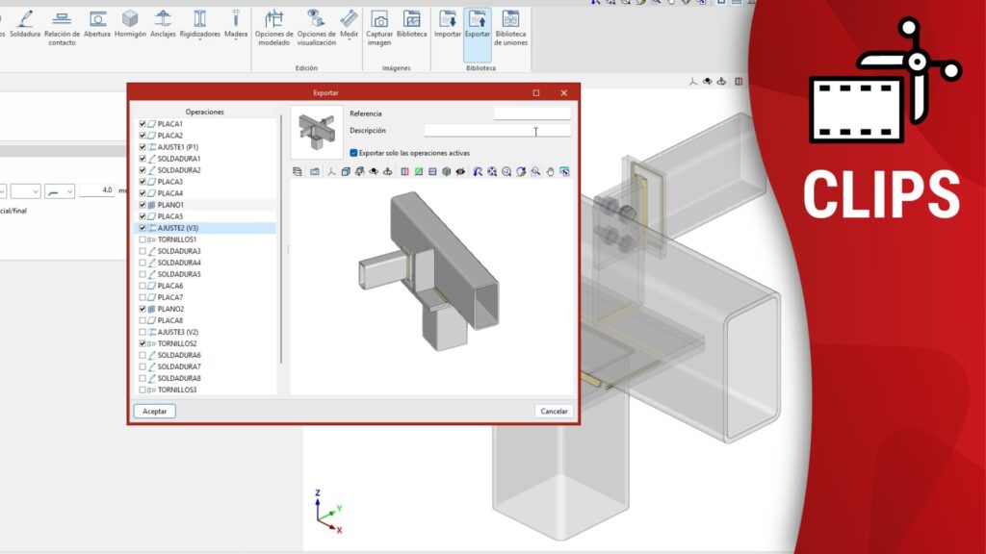Click the Cancelar button
The width and height of the screenshot is (986, 554).
(x=554, y=411)
